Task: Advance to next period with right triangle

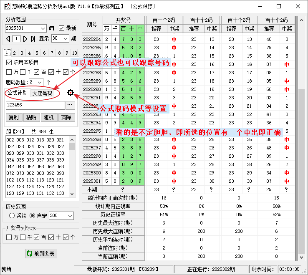Action: 25,38
